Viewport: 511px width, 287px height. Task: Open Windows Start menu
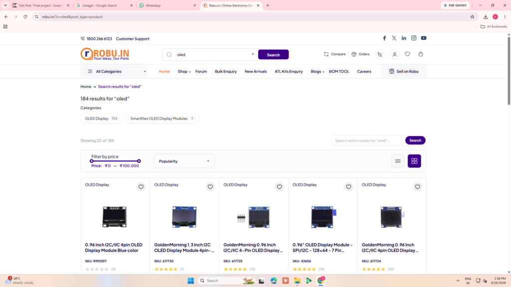[191, 281]
